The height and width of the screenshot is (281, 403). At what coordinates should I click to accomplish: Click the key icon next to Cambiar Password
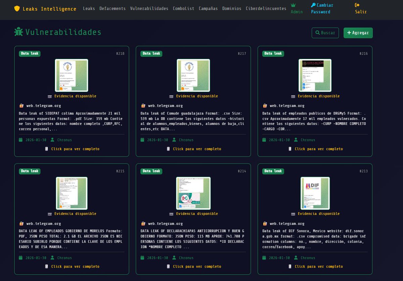(313, 5)
